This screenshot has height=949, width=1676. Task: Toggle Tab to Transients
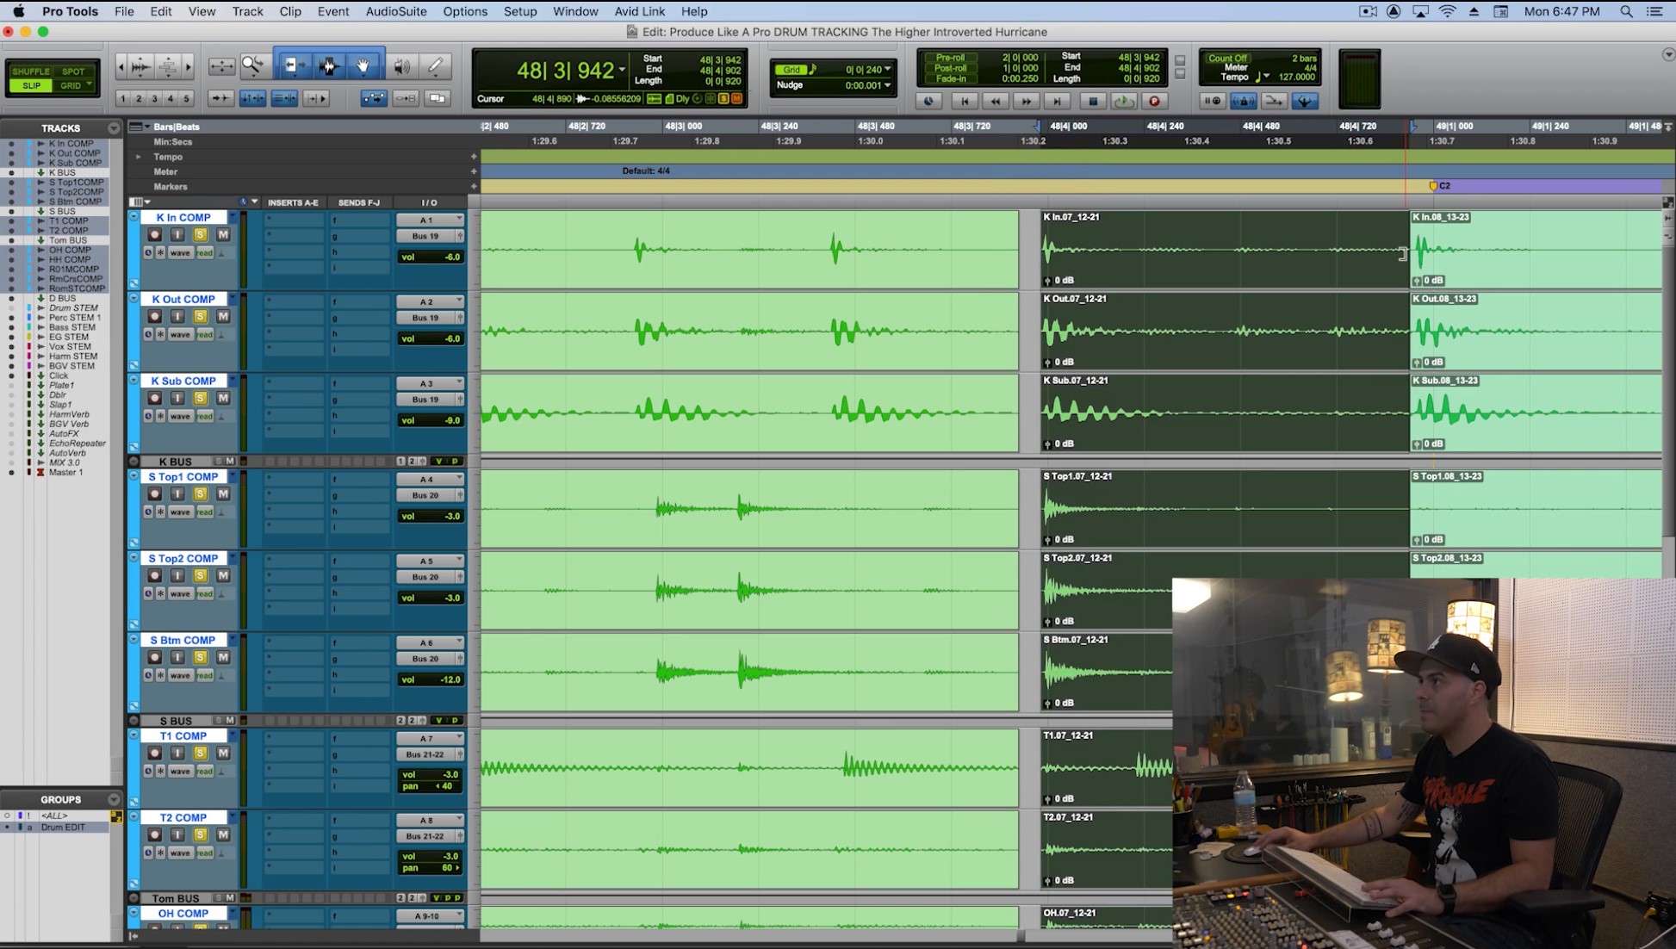click(220, 98)
